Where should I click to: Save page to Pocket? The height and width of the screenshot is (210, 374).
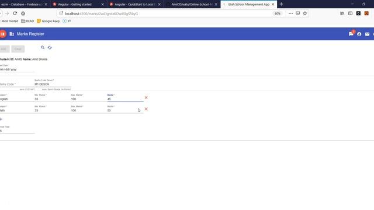(x=297, y=13)
